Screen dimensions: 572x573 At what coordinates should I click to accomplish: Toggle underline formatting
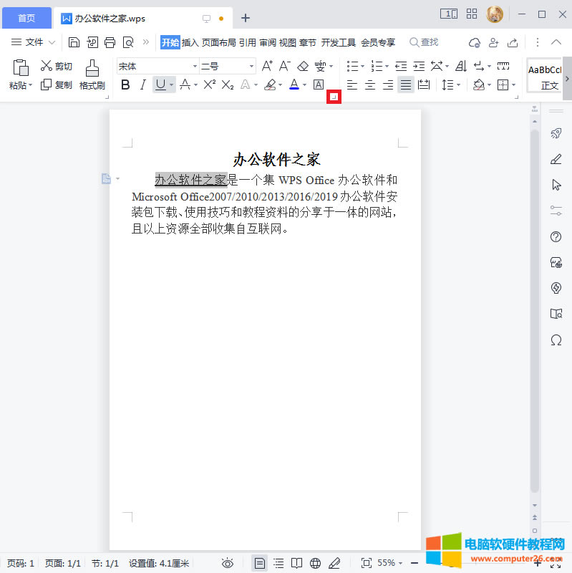[160, 85]
